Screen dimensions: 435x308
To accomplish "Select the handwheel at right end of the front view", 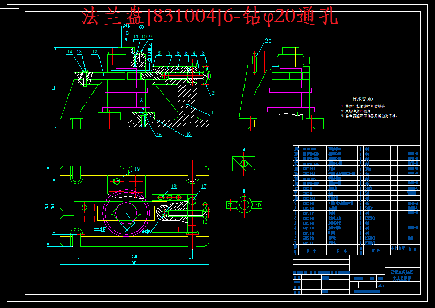I will 205,75.
